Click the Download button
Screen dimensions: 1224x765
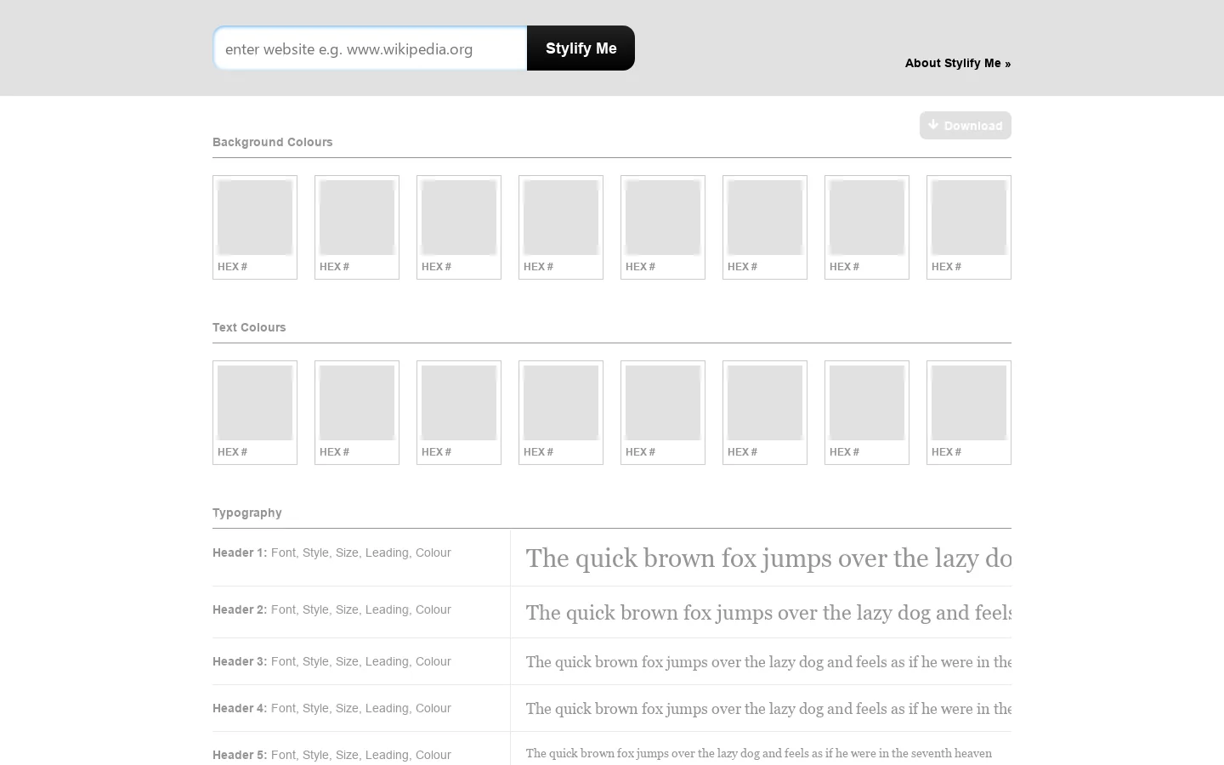point(966,125)
